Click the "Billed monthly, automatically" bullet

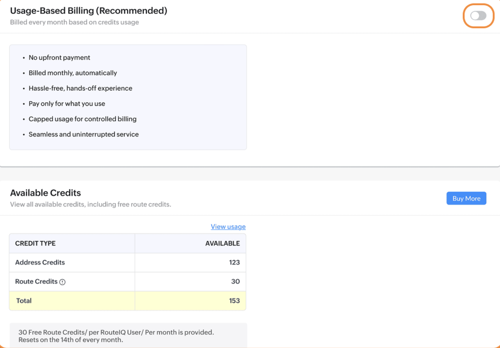point(73,73)
